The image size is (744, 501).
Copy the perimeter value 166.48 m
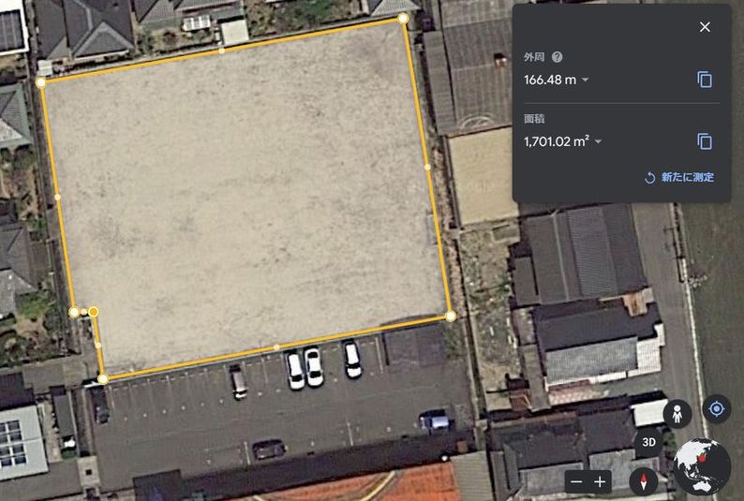705,80
